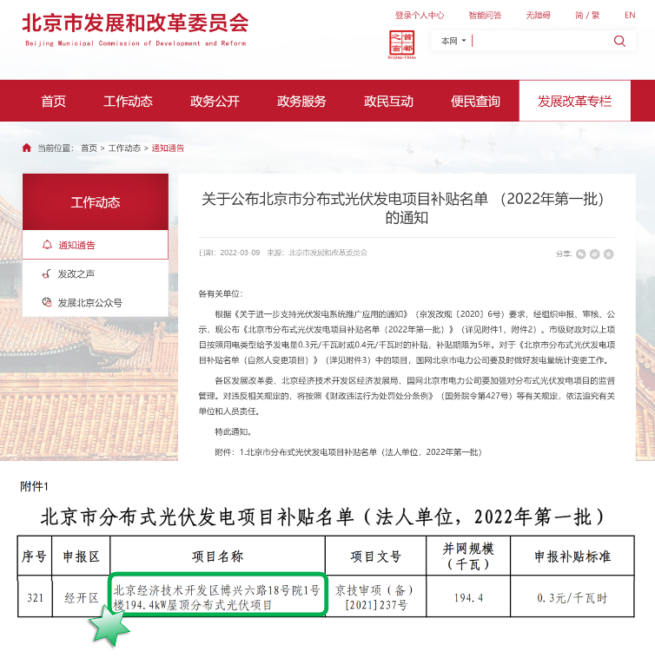Click 工作动态 in breadcrumb
This screenshot has width=655, height=665.
124,148
